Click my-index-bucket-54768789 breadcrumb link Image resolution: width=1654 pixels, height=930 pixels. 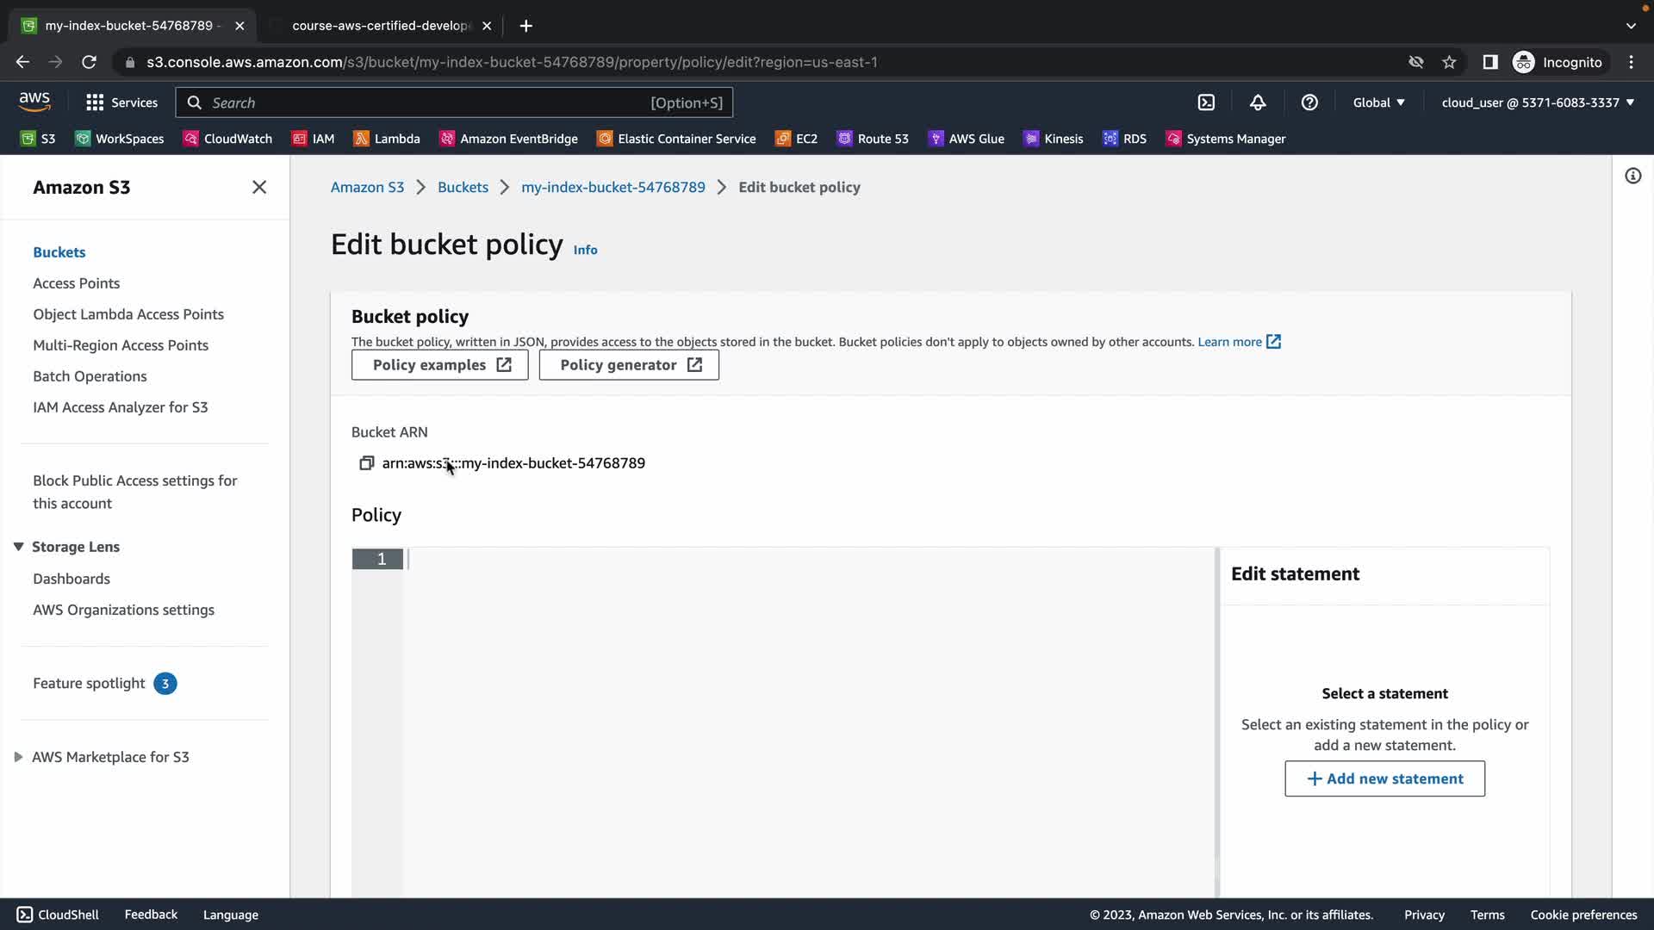click(612, 187)
